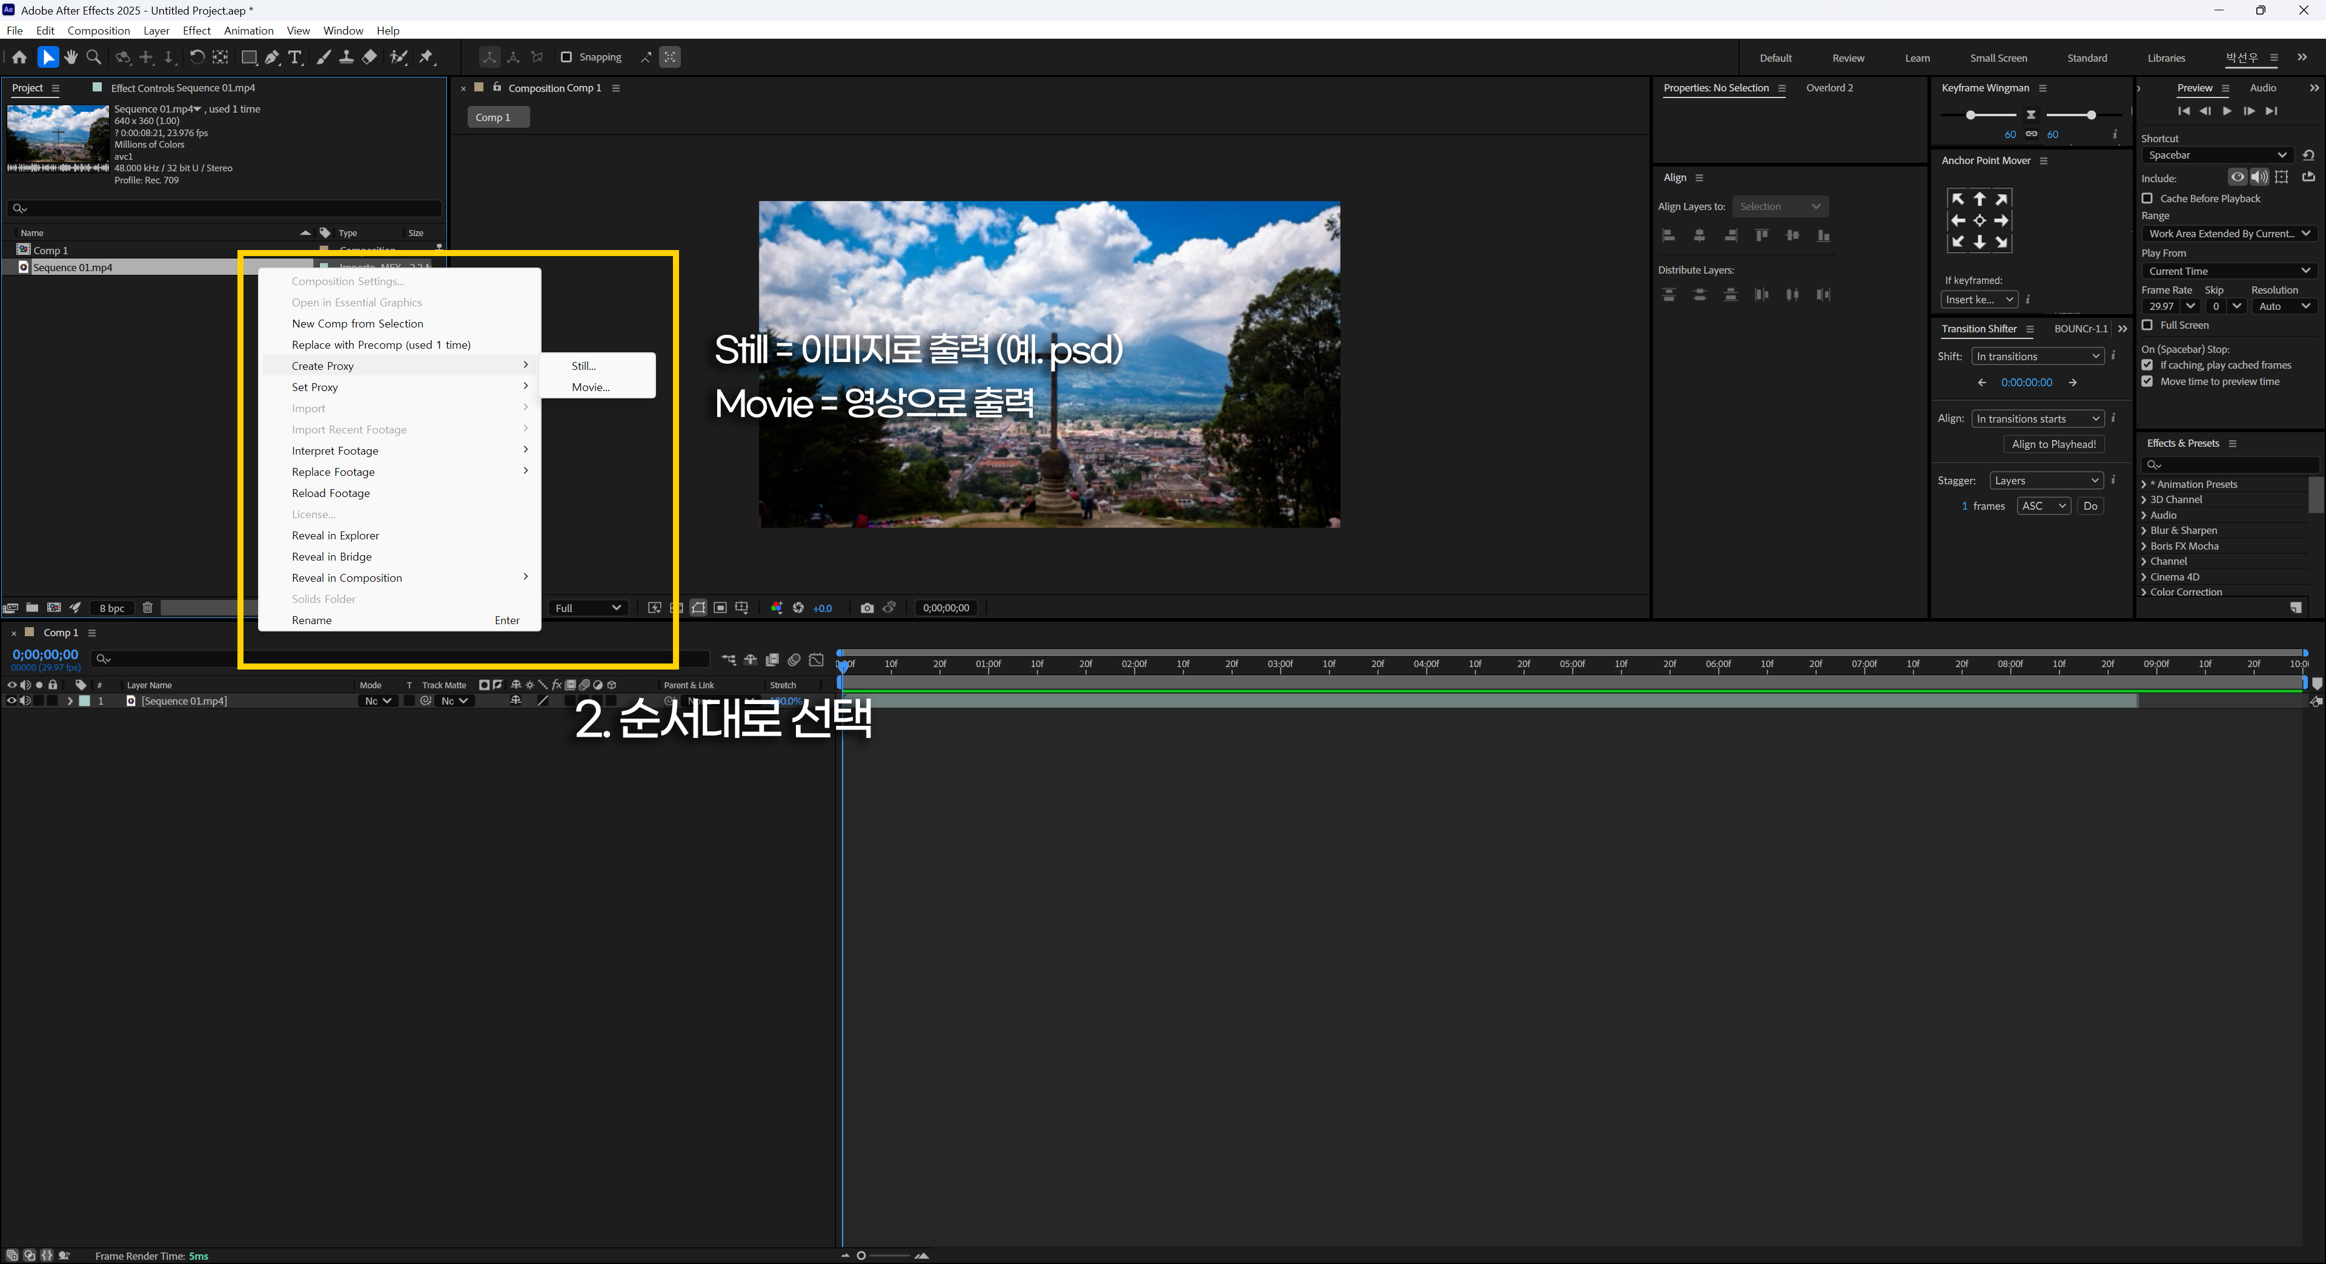Check Cache Before Playback option
The width and height of the screenshot is (2326, 1264).
pyautogui.click(x=2147, y=199)
